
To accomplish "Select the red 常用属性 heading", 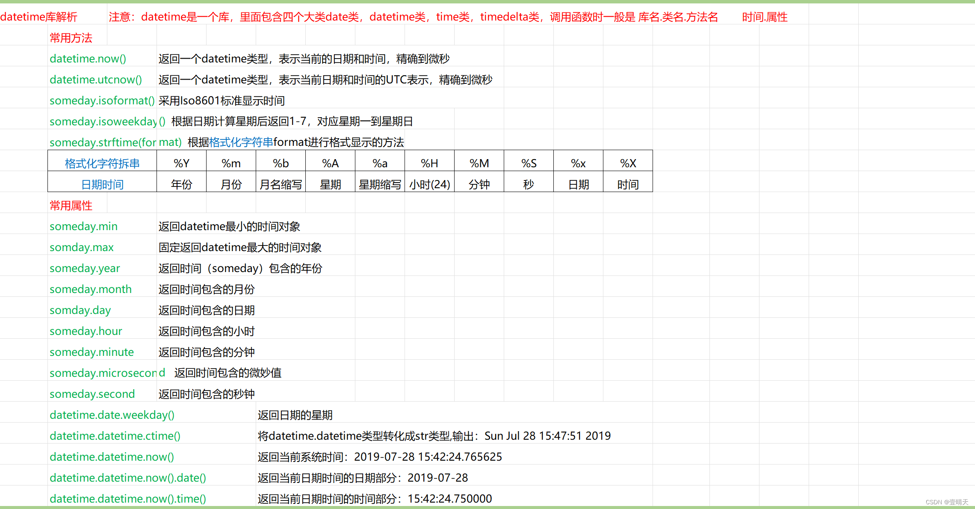I will pyautogui.click(x=71, y=205).
